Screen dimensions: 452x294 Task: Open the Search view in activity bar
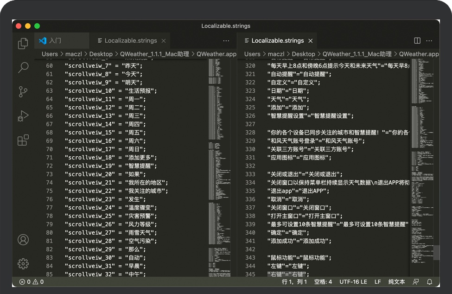coord(23,68)
